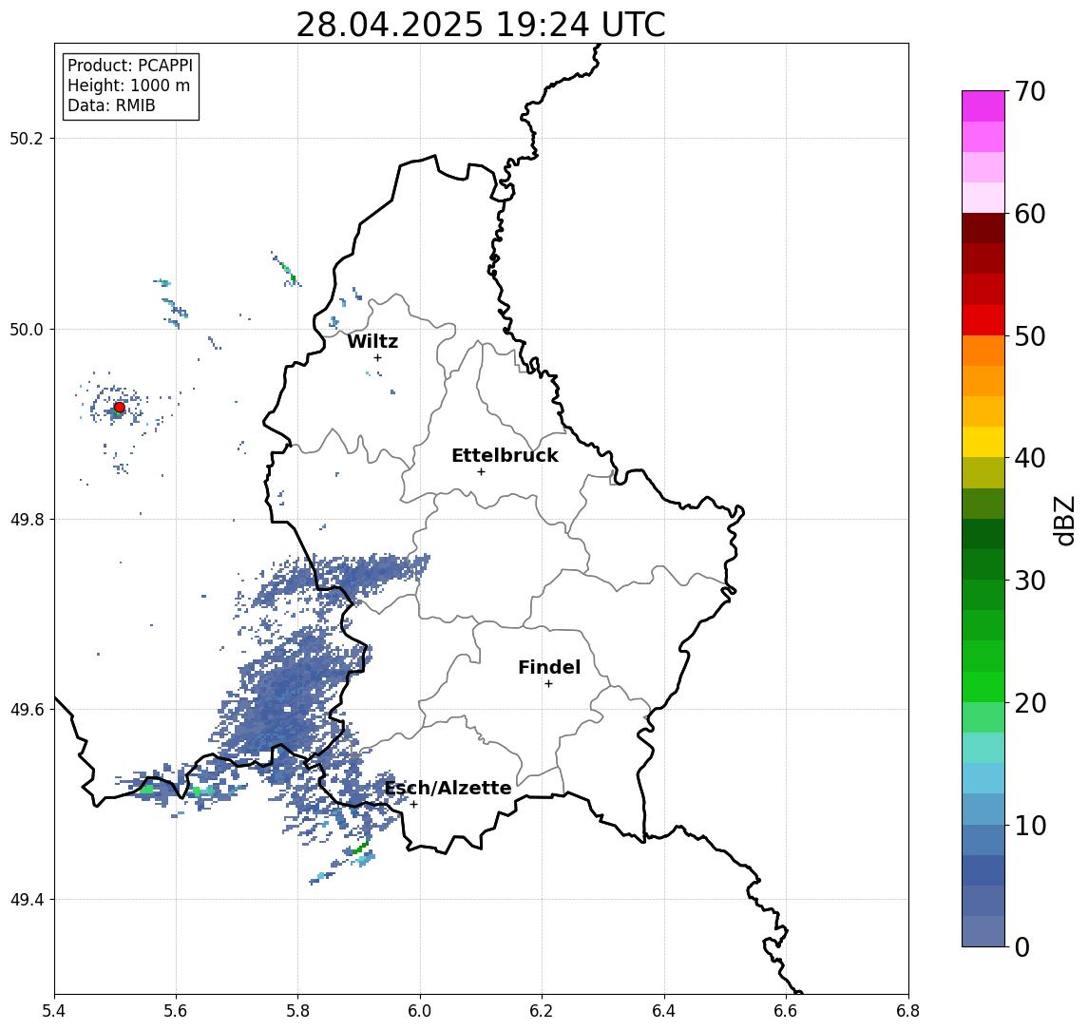
Task: Click the timestamp title 28.04.2025 19:24 UTC
Action: [x=481, y=25]
